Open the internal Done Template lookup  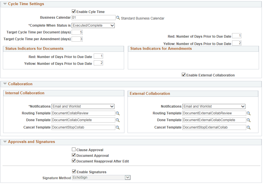pos(118,120)
